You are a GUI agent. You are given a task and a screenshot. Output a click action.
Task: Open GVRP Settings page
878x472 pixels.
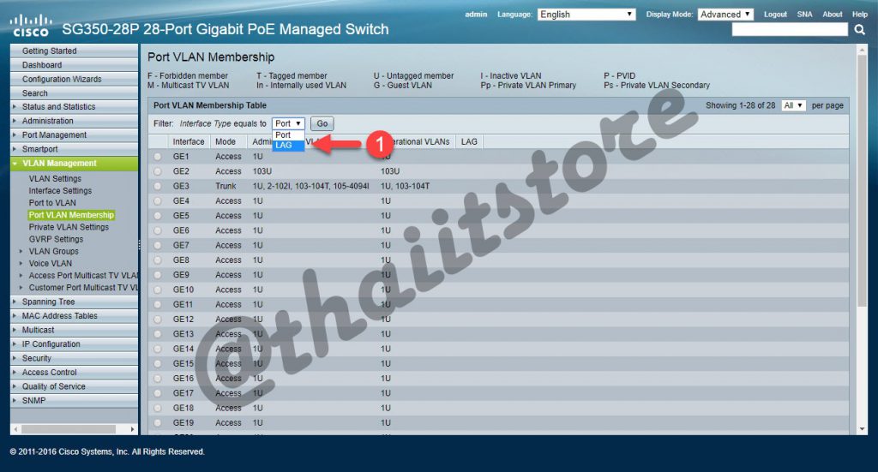(56, 239)
